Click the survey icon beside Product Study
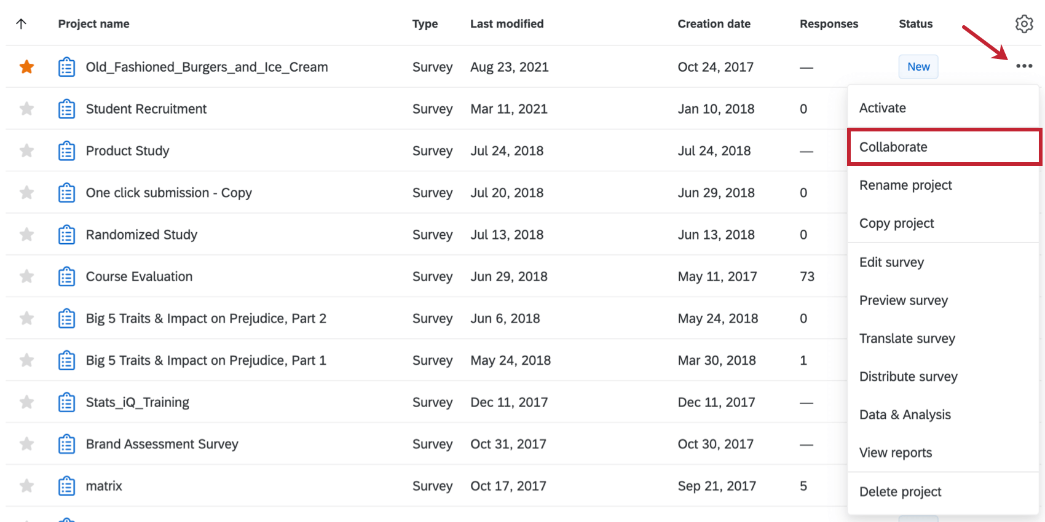Viewport: 1045px width, 522px height. click(x=66, y=151)
